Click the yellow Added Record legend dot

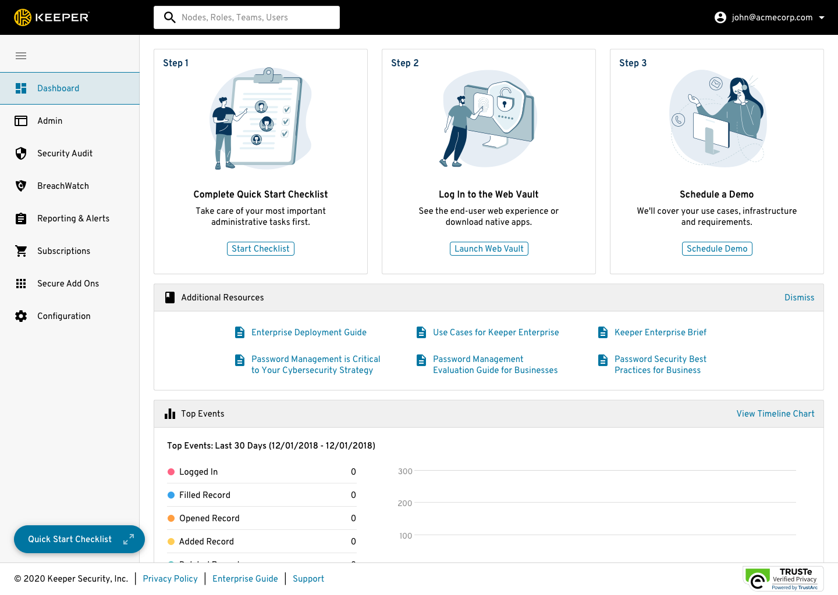click(171, 542)
